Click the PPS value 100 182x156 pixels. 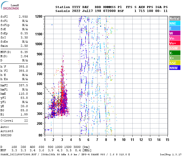150,11
